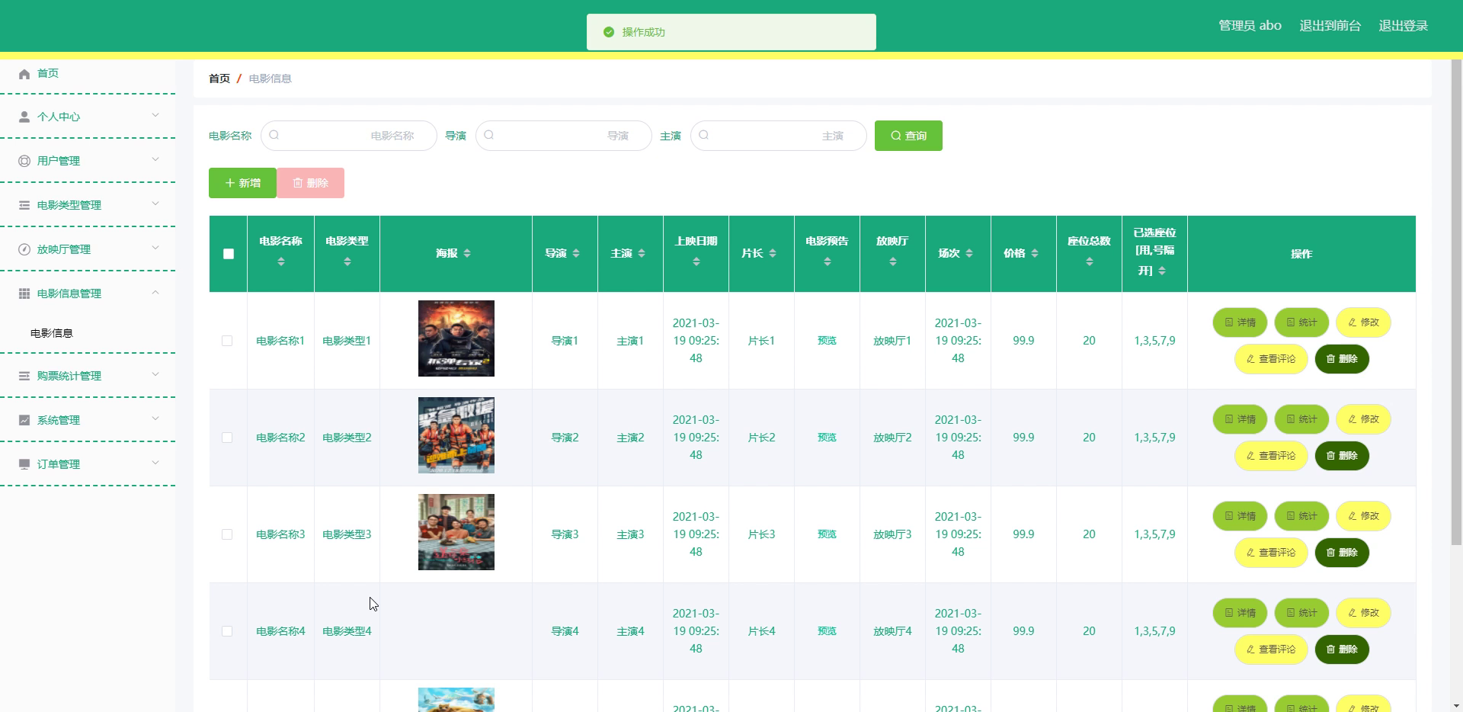Click the sort arrows on 导演 column
The width and height of the screenshot is (1463, 712).
click(576, 254)
